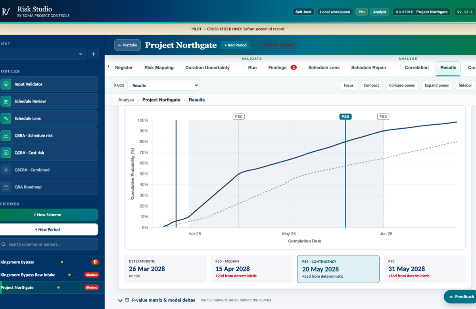Open Schedule Review chart icon
This screenshot has width=476, height=309.
tap(6, 101)
